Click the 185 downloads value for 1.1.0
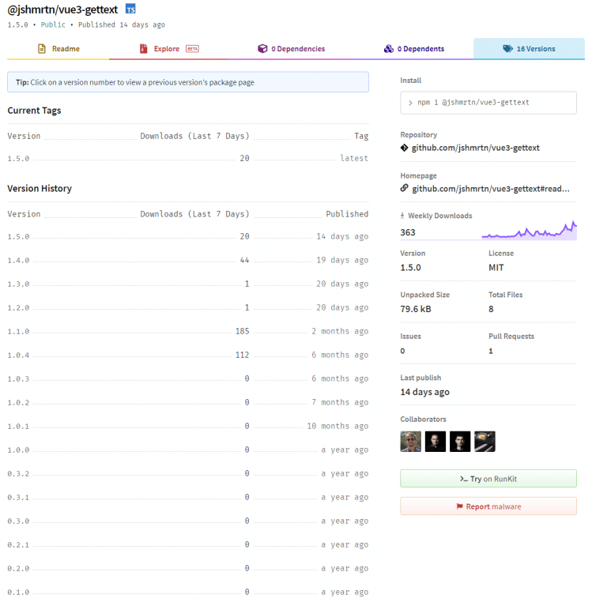 point(243,331)
